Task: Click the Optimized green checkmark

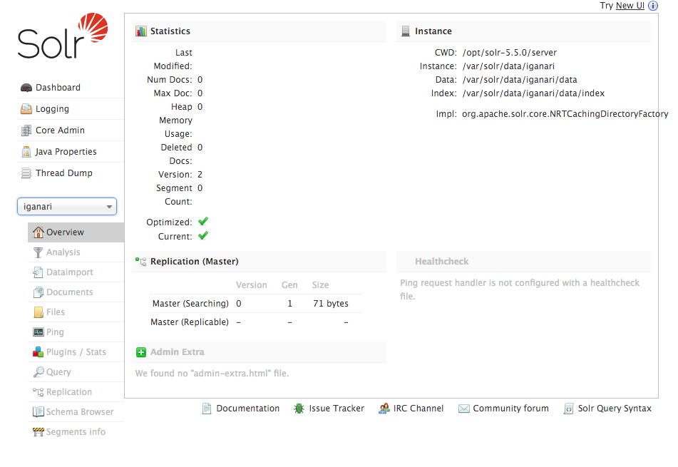Action: (202, 222)
